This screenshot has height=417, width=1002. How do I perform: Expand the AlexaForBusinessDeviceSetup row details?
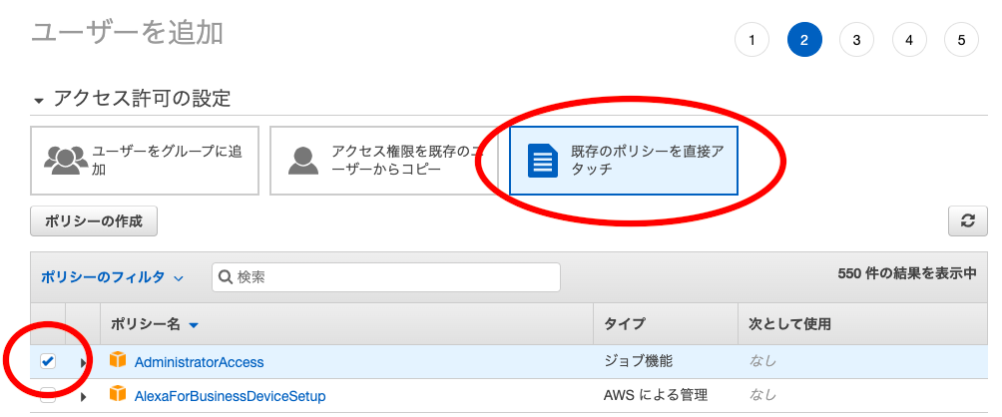click(x=83, y=397)
